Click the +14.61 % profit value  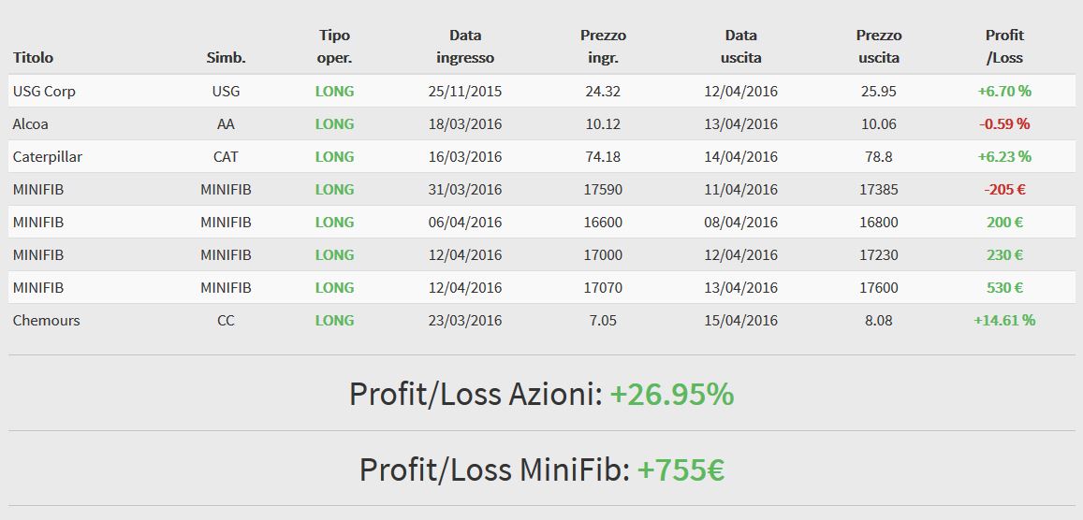point(1004,321)
